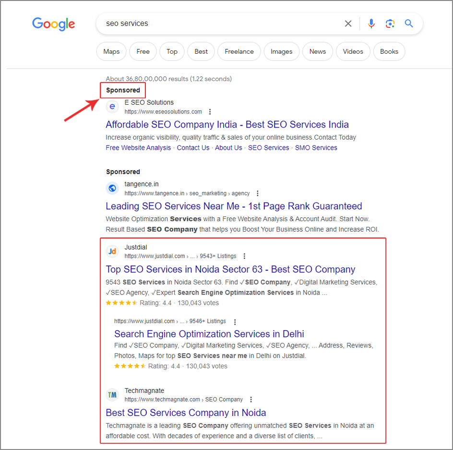Click the Justdial Jd favicon
Screen dimensions: 453x450
click(112, 251)
